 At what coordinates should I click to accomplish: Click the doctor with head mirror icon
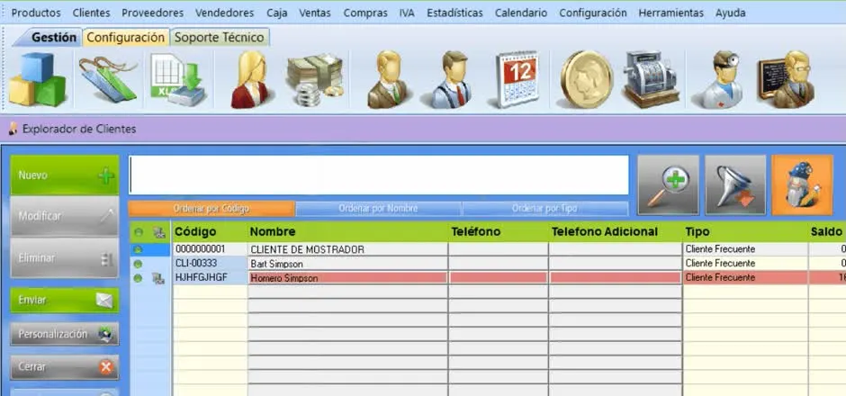click(720, 79)
